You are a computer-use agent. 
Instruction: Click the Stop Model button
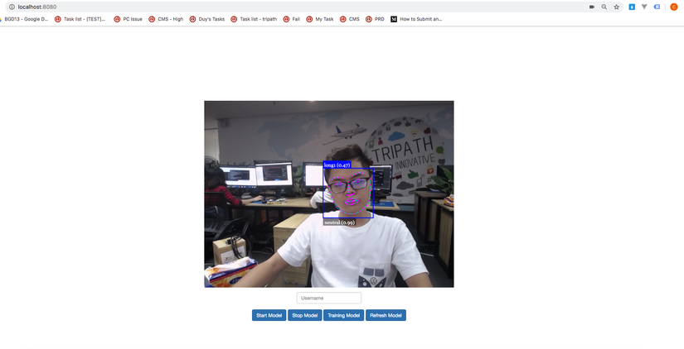point(304,315)
